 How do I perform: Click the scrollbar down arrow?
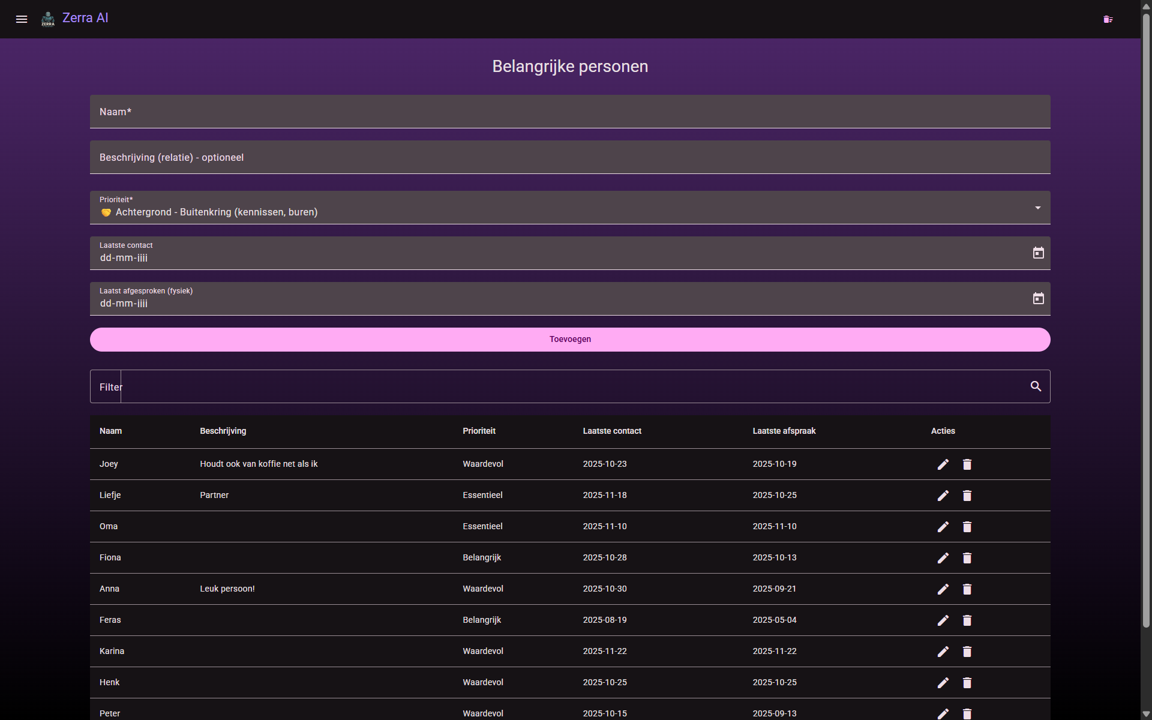1146,714
